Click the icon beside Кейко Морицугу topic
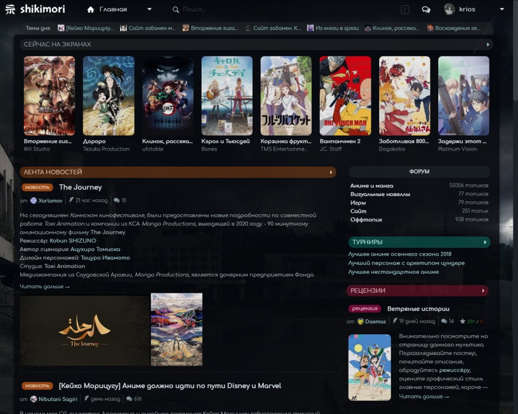This screenshot has width=518, height=414. (61, 28)
